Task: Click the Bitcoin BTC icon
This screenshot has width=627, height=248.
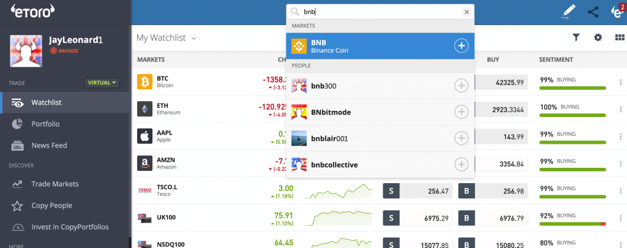Action: pos(145,81)
